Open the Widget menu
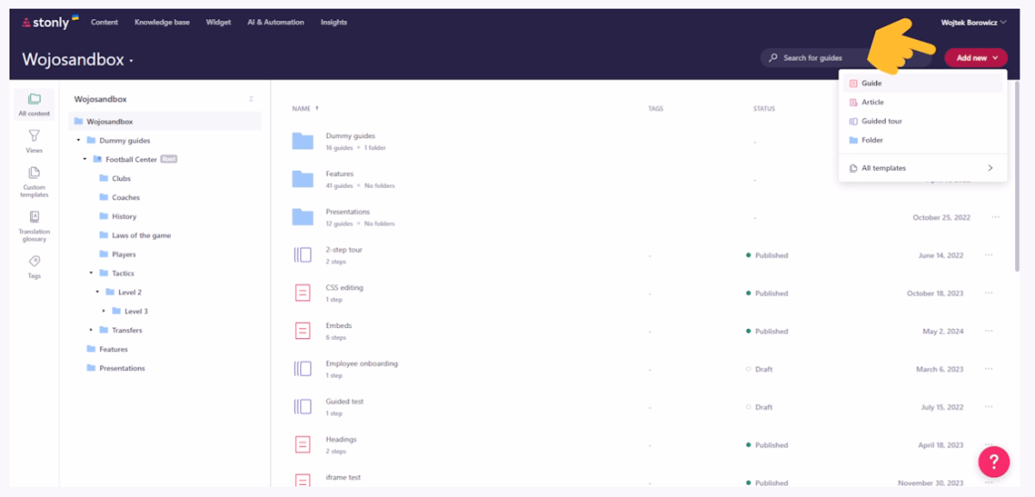The height and width of the screenshot is (497, 1035). click(x=218, y=22)
